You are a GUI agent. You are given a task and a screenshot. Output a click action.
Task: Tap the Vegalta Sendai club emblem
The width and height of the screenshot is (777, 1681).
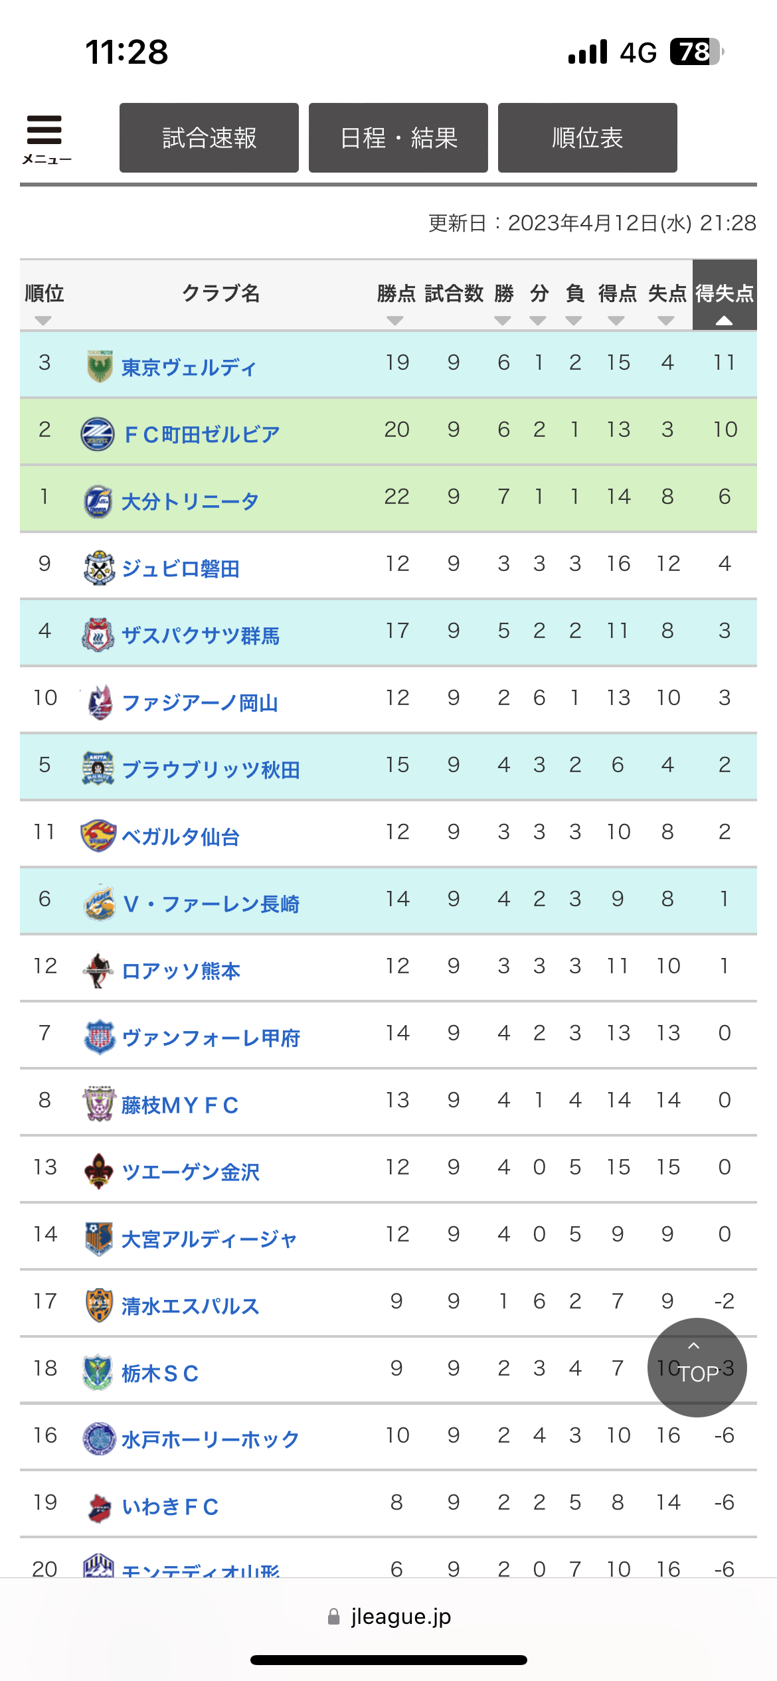pyautogui.click(x=98, y=836)
